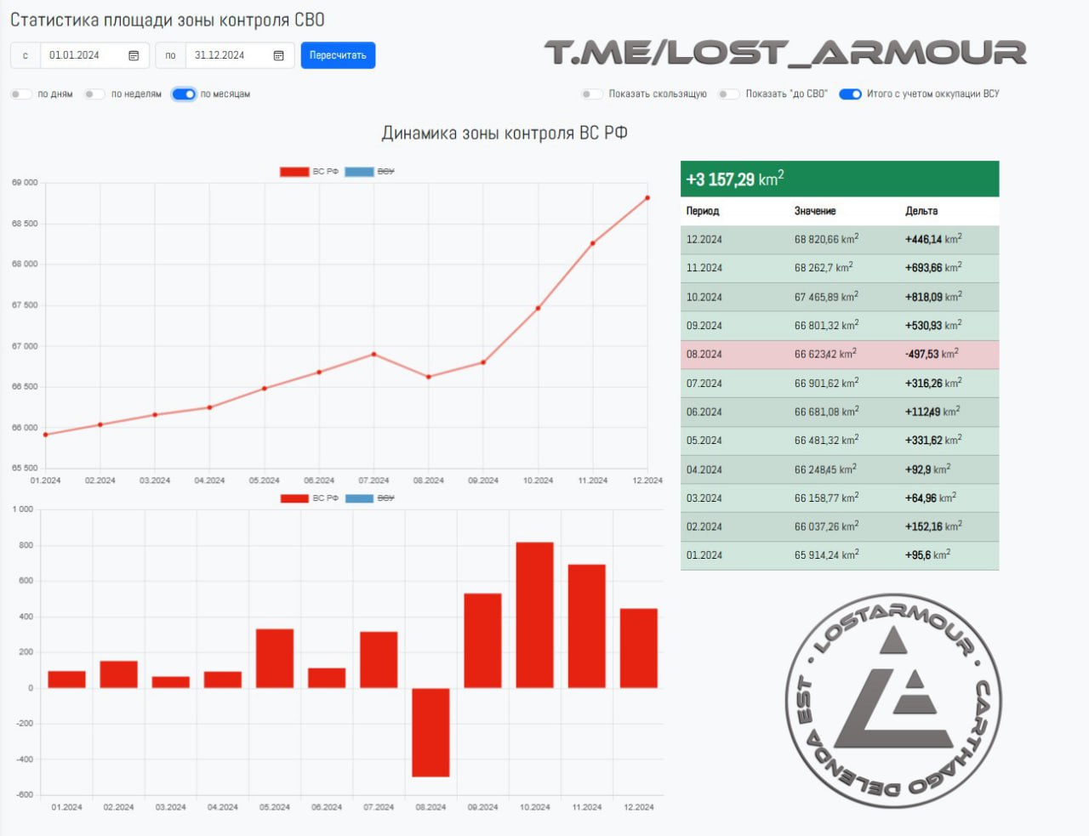Viewport: 1089px width, 836px height.
Task: Select the 08.2024 row in table
Action: (839, 355)
